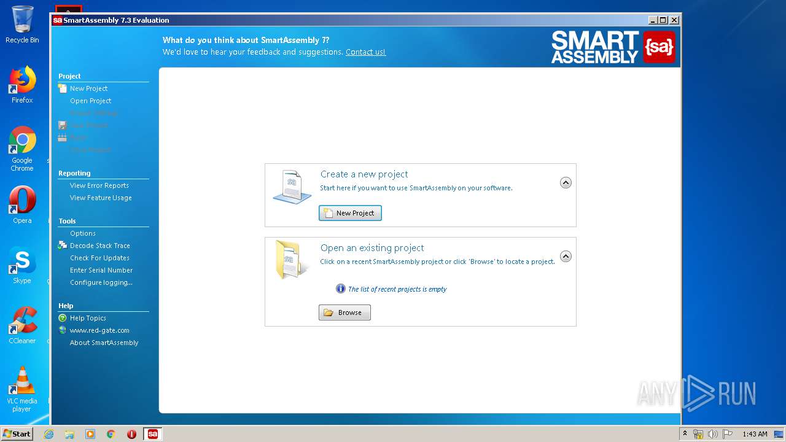Open Configure logging...
Viewport: 786px width, 442px height.
101,282
